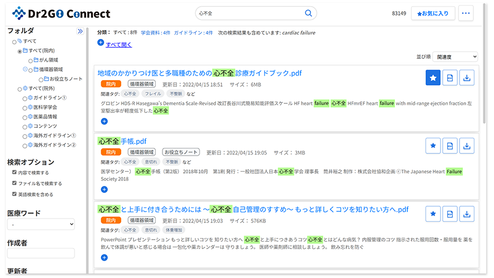Open 心不全と上手に付き合うためには title link
The height and width of the screenshot is (278, 494).
(x=253, y=210)
